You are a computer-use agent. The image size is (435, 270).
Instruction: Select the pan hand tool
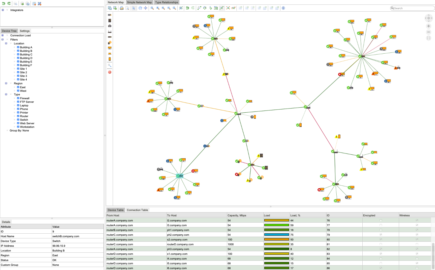140,8
